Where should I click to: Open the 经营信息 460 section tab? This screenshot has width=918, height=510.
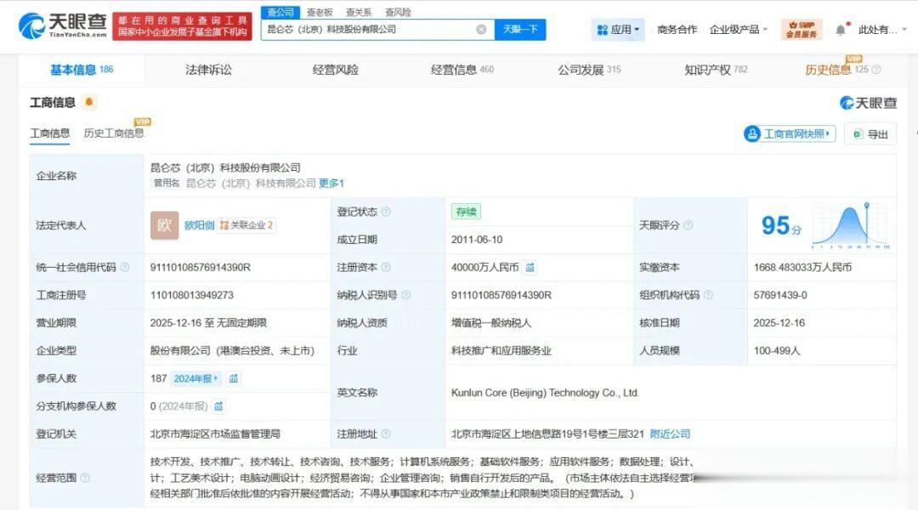[462, 71]
